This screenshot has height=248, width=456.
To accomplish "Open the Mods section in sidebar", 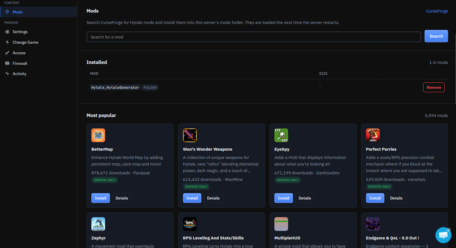I will coord(39,12).
